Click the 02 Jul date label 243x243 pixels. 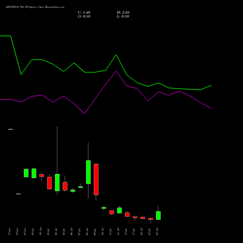56,232
